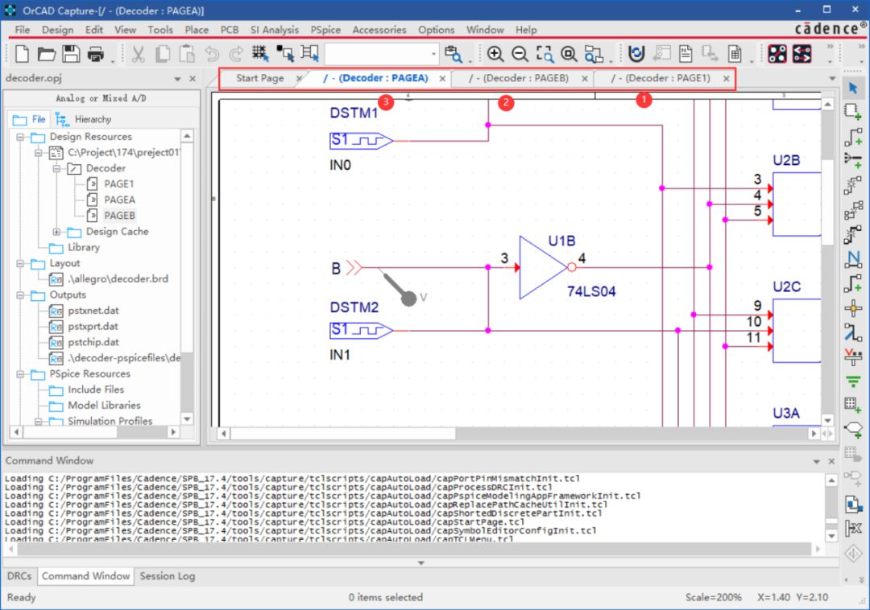Pick the Place Part tool
This screenshot has width=870, height=610.
pos(853,111)
